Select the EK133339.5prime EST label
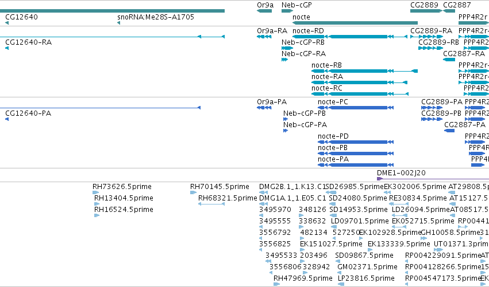The height and width of the screenshot is (287, 489). pyautogui.click(x=399, y=245)
